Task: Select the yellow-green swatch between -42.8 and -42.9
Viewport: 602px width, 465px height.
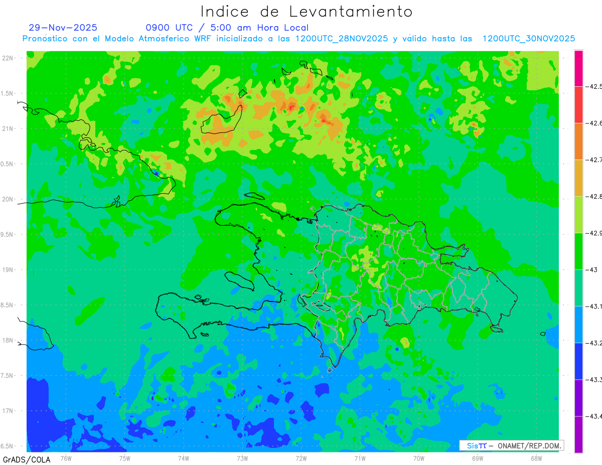Action: [x=578, y=215]
